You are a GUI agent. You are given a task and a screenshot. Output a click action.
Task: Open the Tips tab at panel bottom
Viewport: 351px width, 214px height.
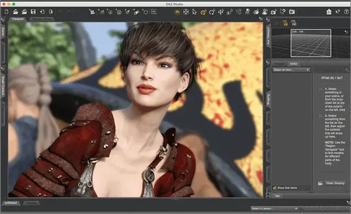(x=277, y=196)
